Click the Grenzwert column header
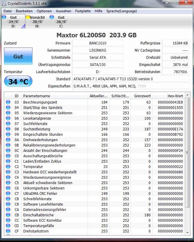The image size is (194, 242). click(142, 96)
